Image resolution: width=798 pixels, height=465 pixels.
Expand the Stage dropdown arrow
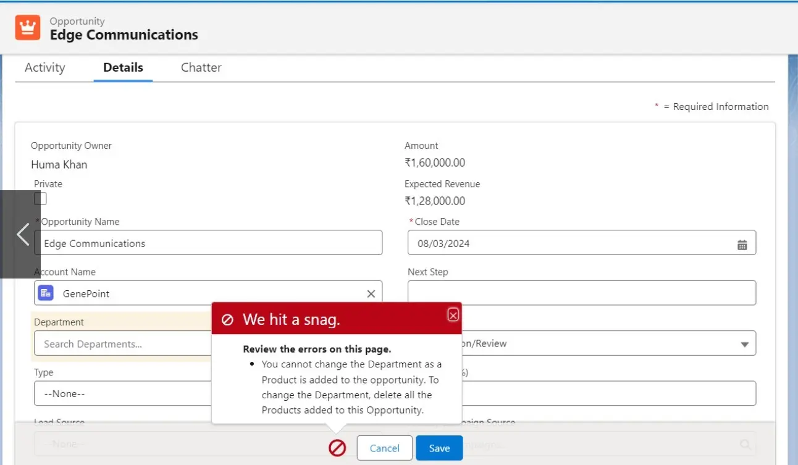[x=744, y=344]
